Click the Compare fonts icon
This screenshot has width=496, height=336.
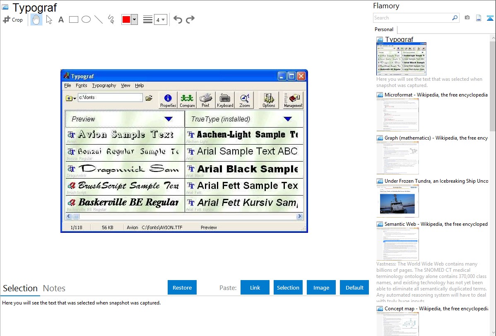click(x=187, y=100)
